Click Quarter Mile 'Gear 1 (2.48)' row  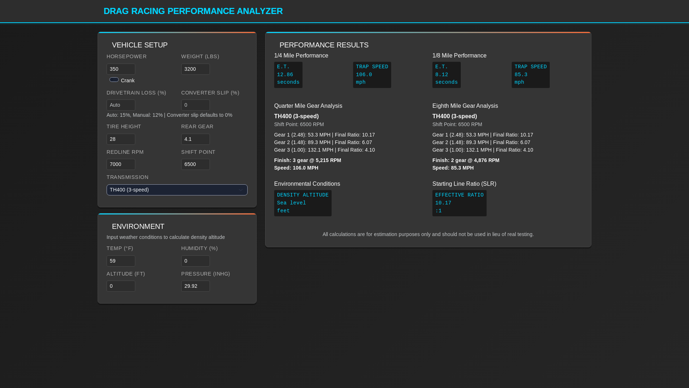click(x=324, y=135)
